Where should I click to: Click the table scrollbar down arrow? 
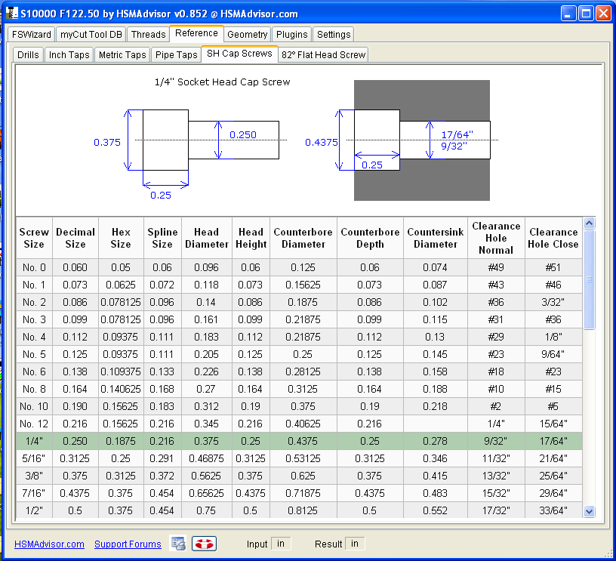click(589, 511)
